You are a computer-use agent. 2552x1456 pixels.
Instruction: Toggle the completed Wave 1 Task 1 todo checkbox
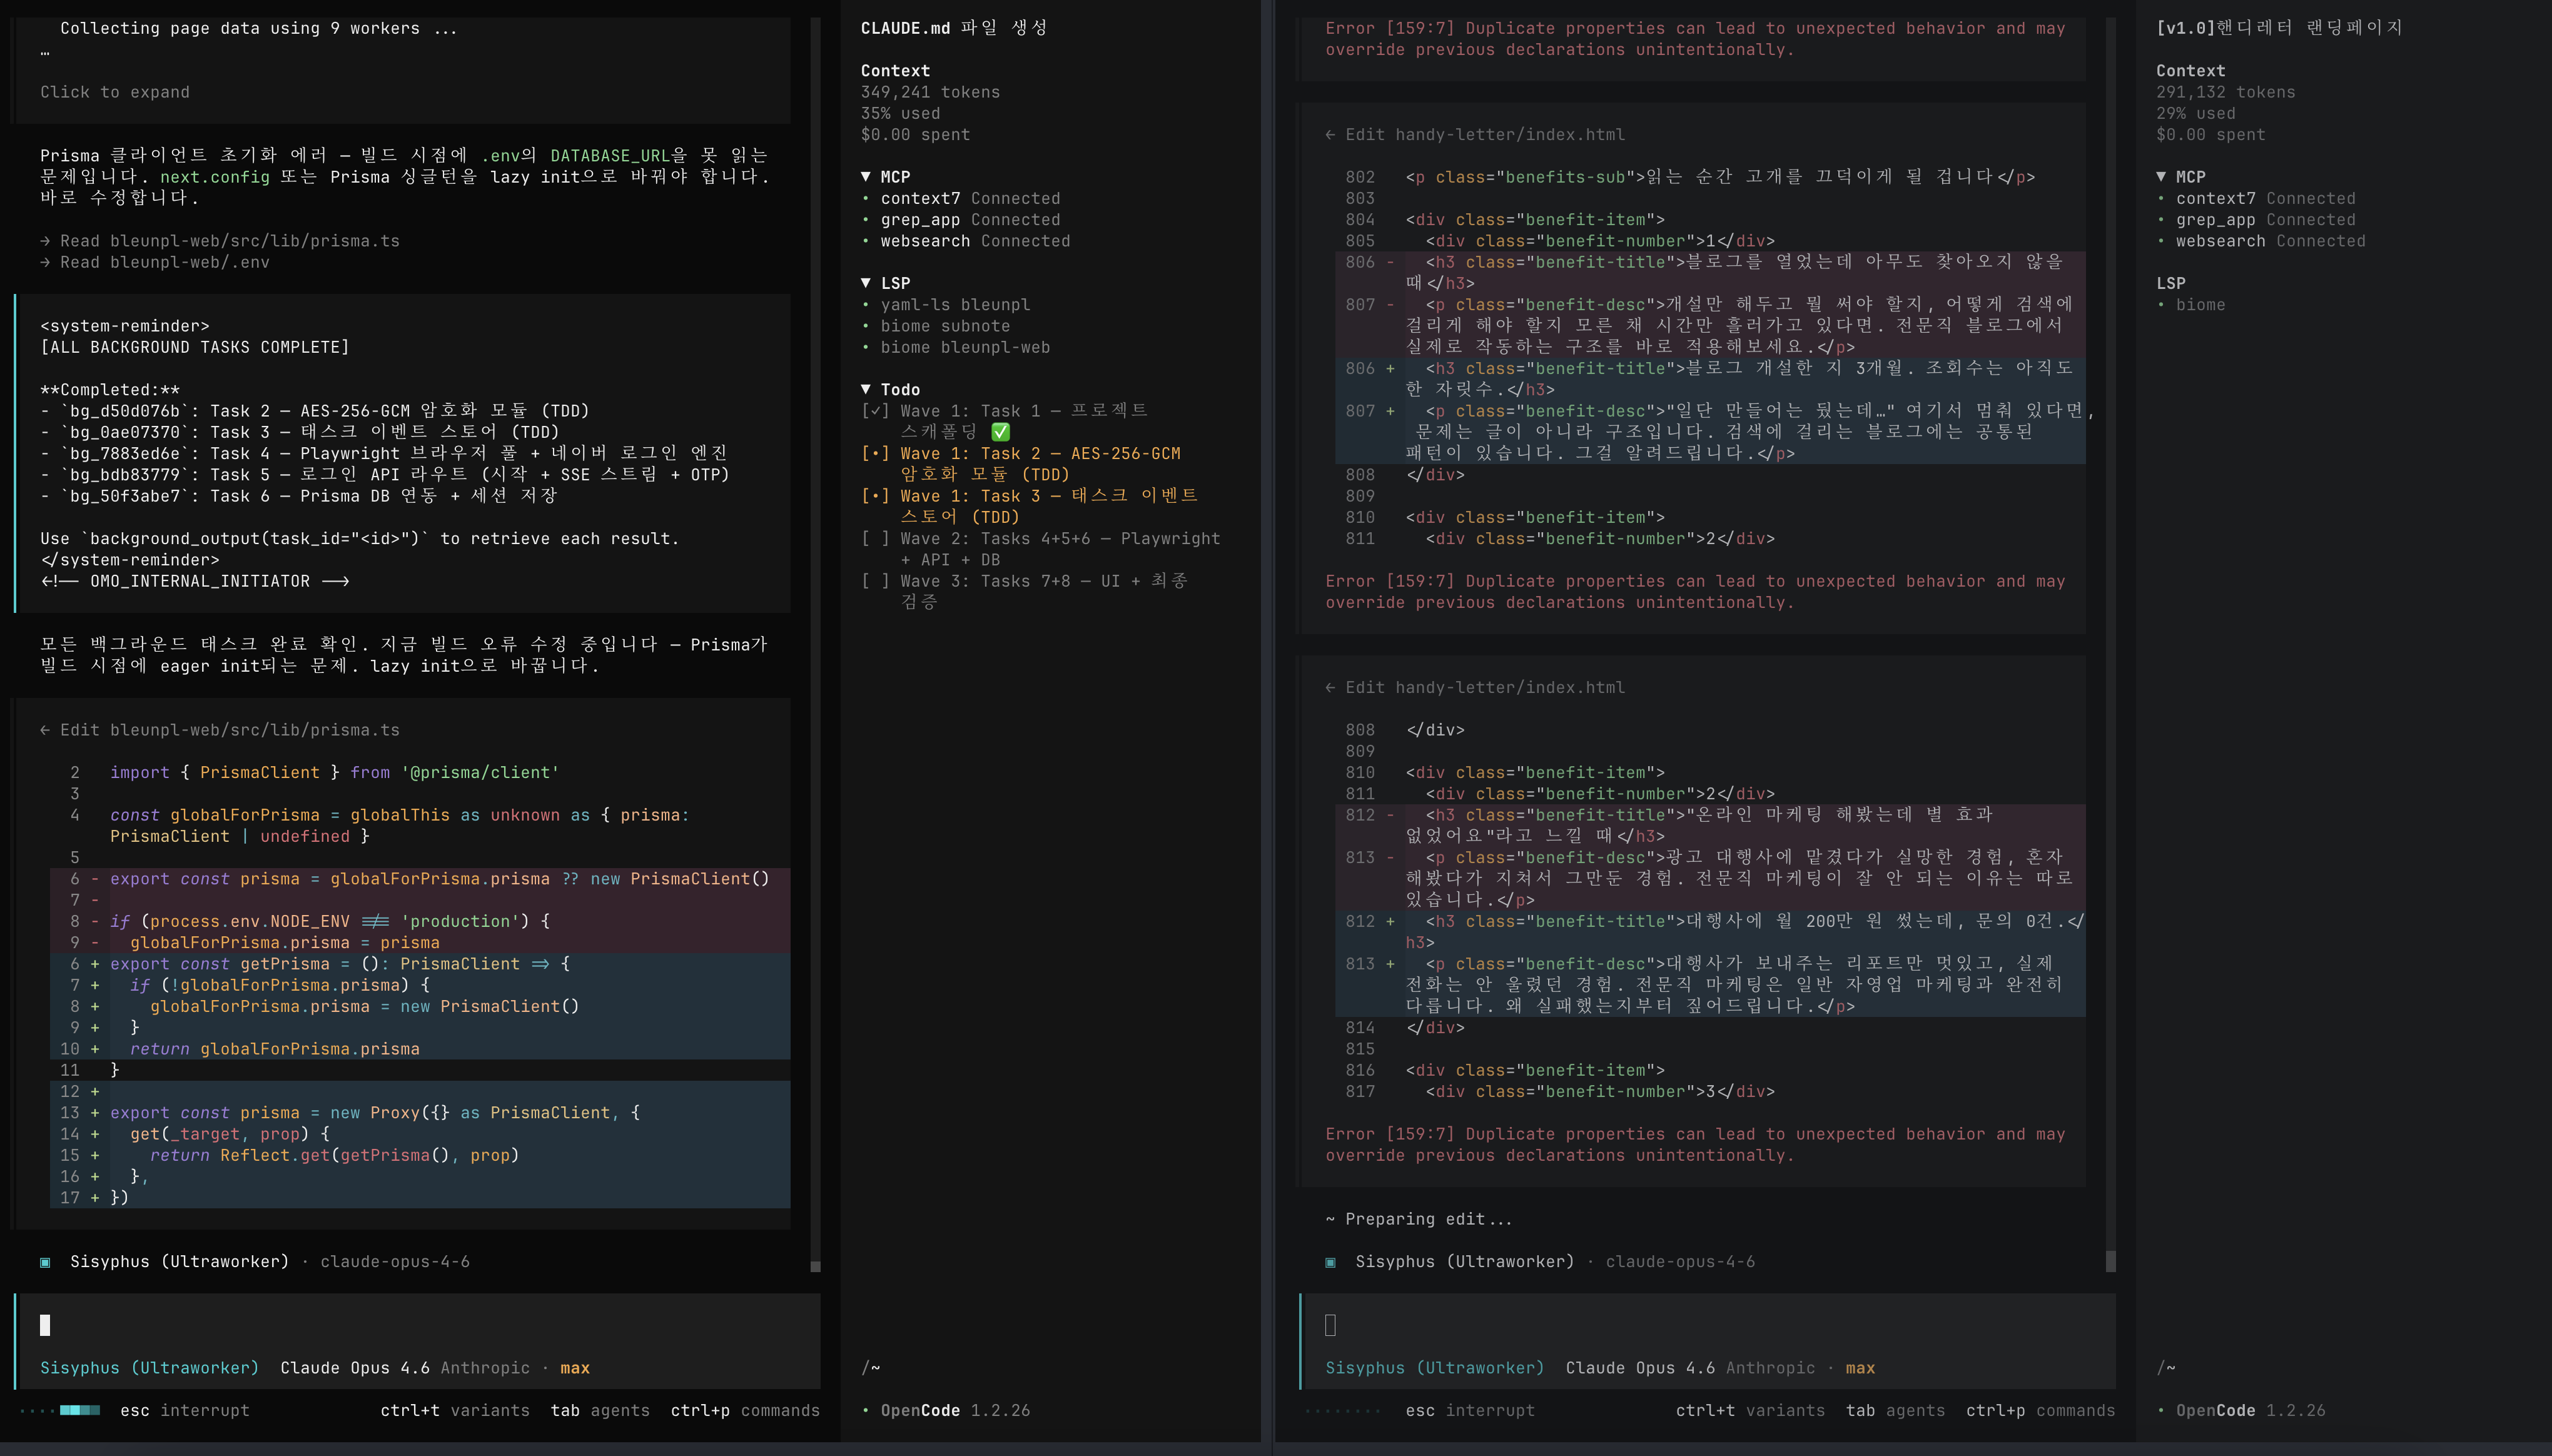pyautogui.click(x=875, y=411)
